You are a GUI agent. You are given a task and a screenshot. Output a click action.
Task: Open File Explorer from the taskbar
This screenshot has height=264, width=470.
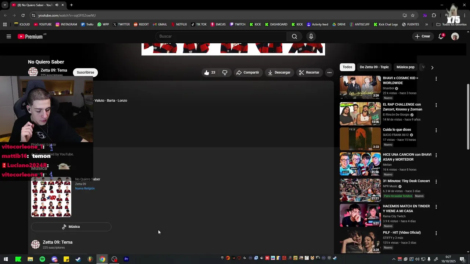[30, 259]
